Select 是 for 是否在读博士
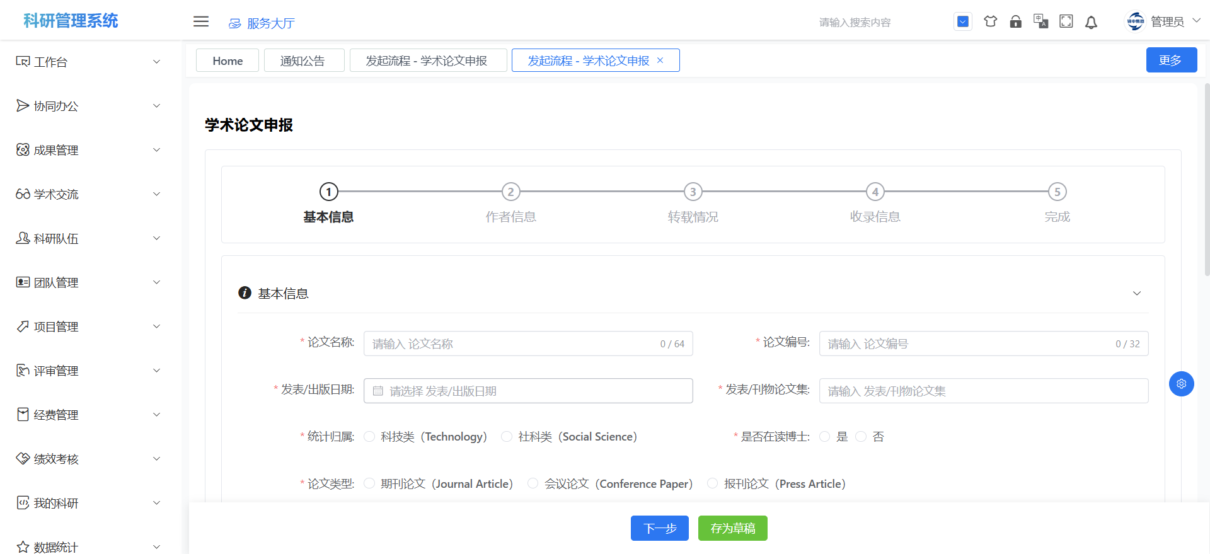The height and width of the screenshot is (554, 1210). point(825,437)
